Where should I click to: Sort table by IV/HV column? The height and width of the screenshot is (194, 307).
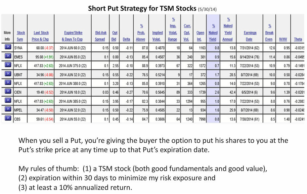(x=283, y=39)
